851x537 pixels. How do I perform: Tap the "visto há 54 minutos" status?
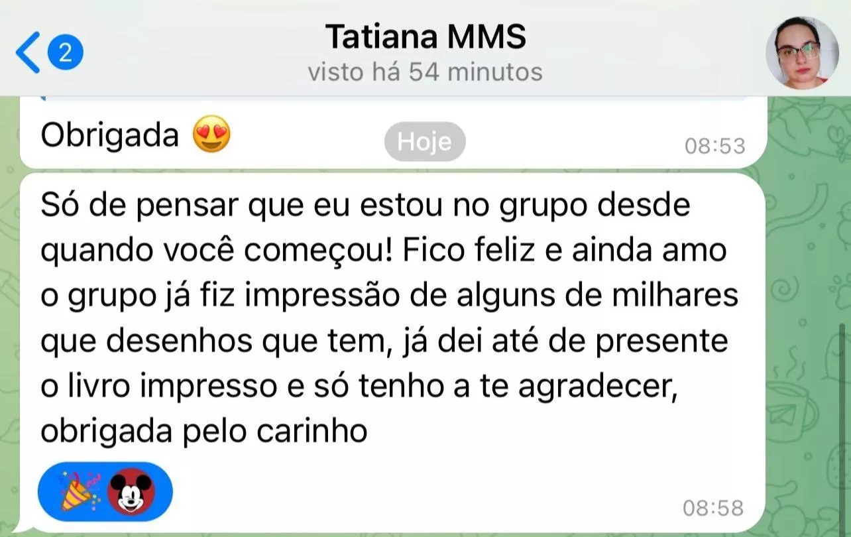[425, 72]
